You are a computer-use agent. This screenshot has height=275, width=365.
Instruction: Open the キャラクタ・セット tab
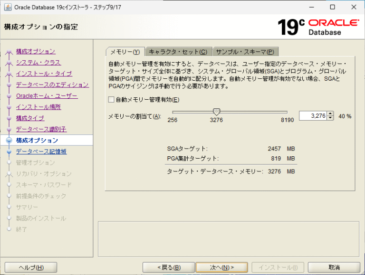(178, 52)
